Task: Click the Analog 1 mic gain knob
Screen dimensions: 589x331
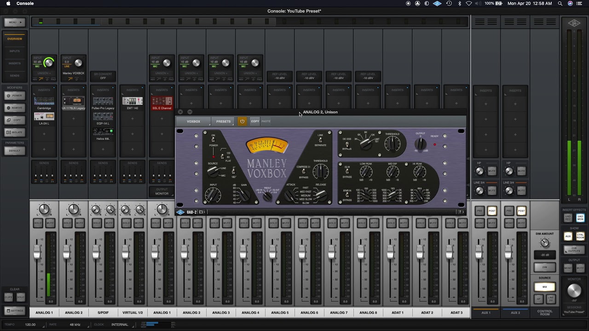Action: [x=49, y=63]
